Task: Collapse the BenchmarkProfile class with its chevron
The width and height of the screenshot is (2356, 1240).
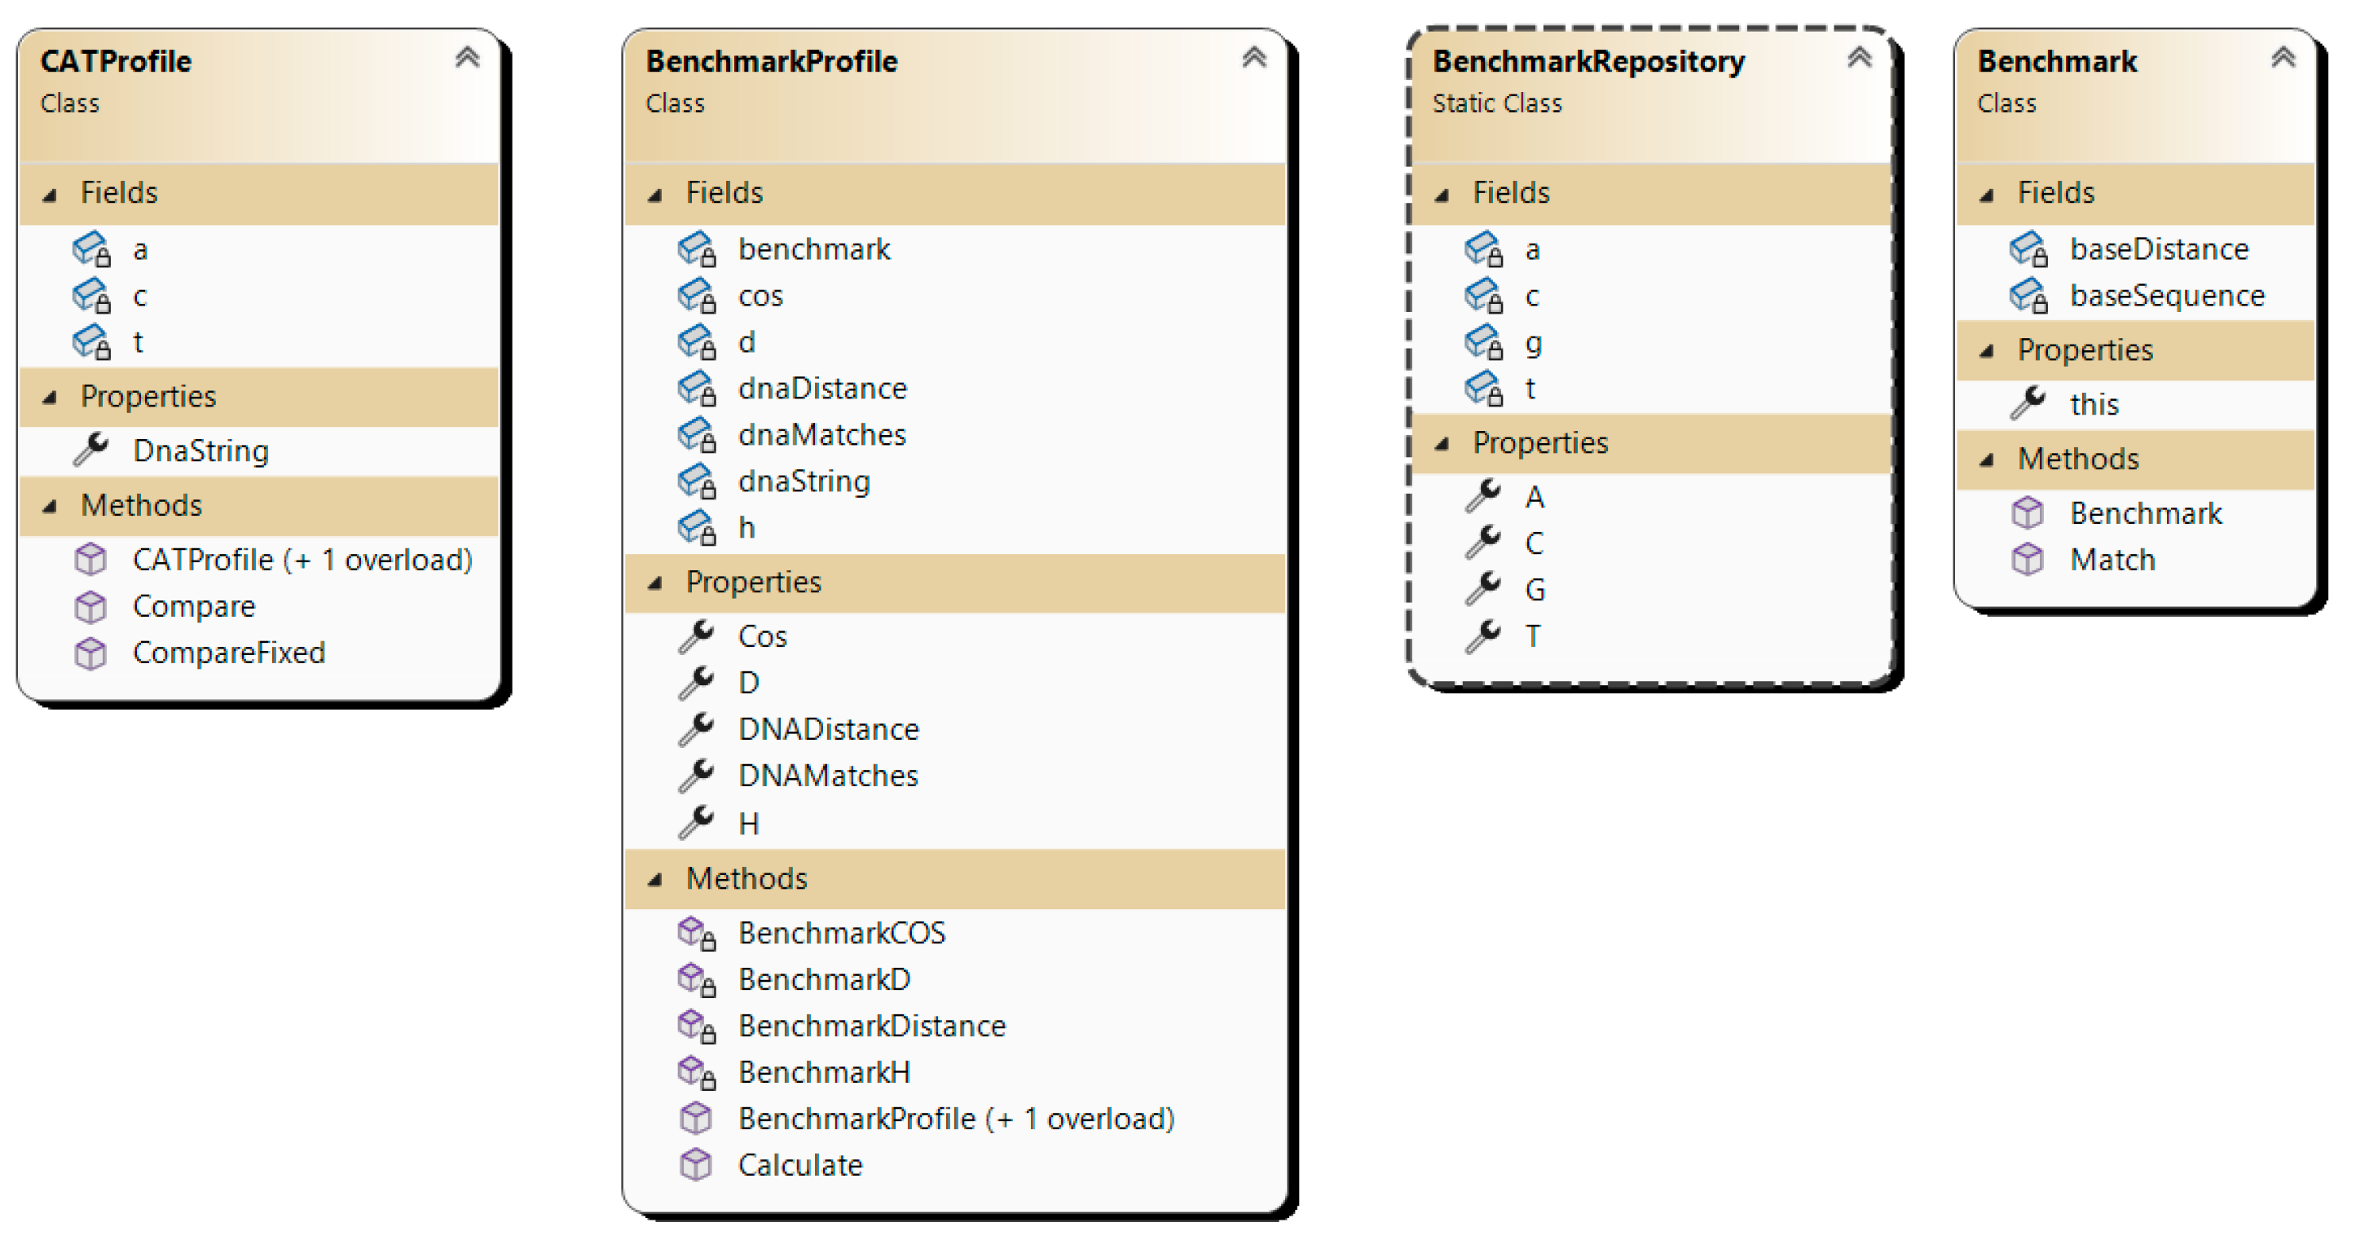Action: 1254,59
